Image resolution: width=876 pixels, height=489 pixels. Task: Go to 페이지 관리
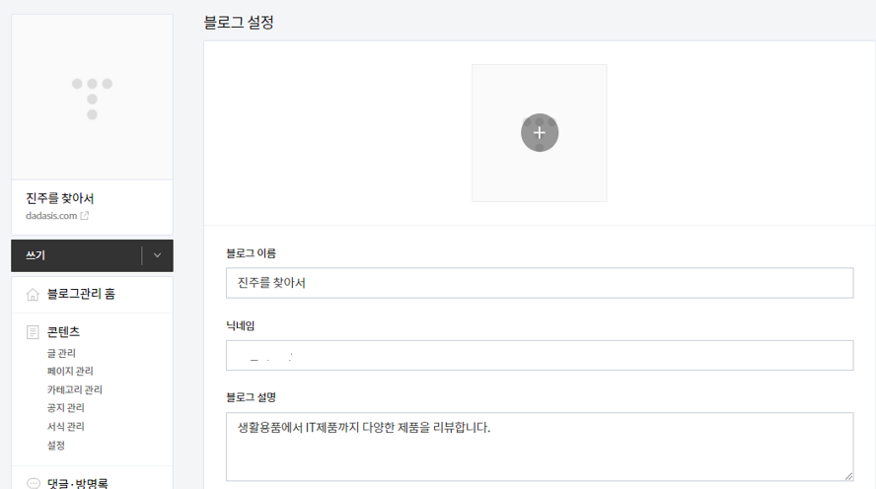point(70,372)
